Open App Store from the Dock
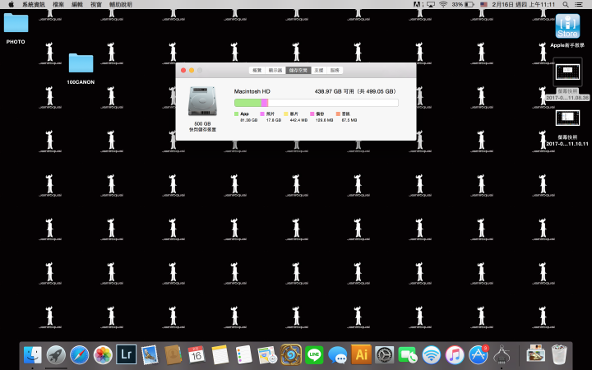The image size is (592, 370). point(479,354)
